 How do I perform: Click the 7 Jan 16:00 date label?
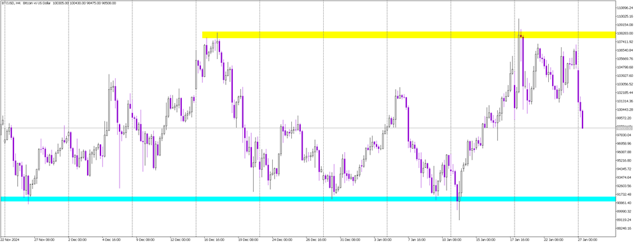(x=416, y=239)
